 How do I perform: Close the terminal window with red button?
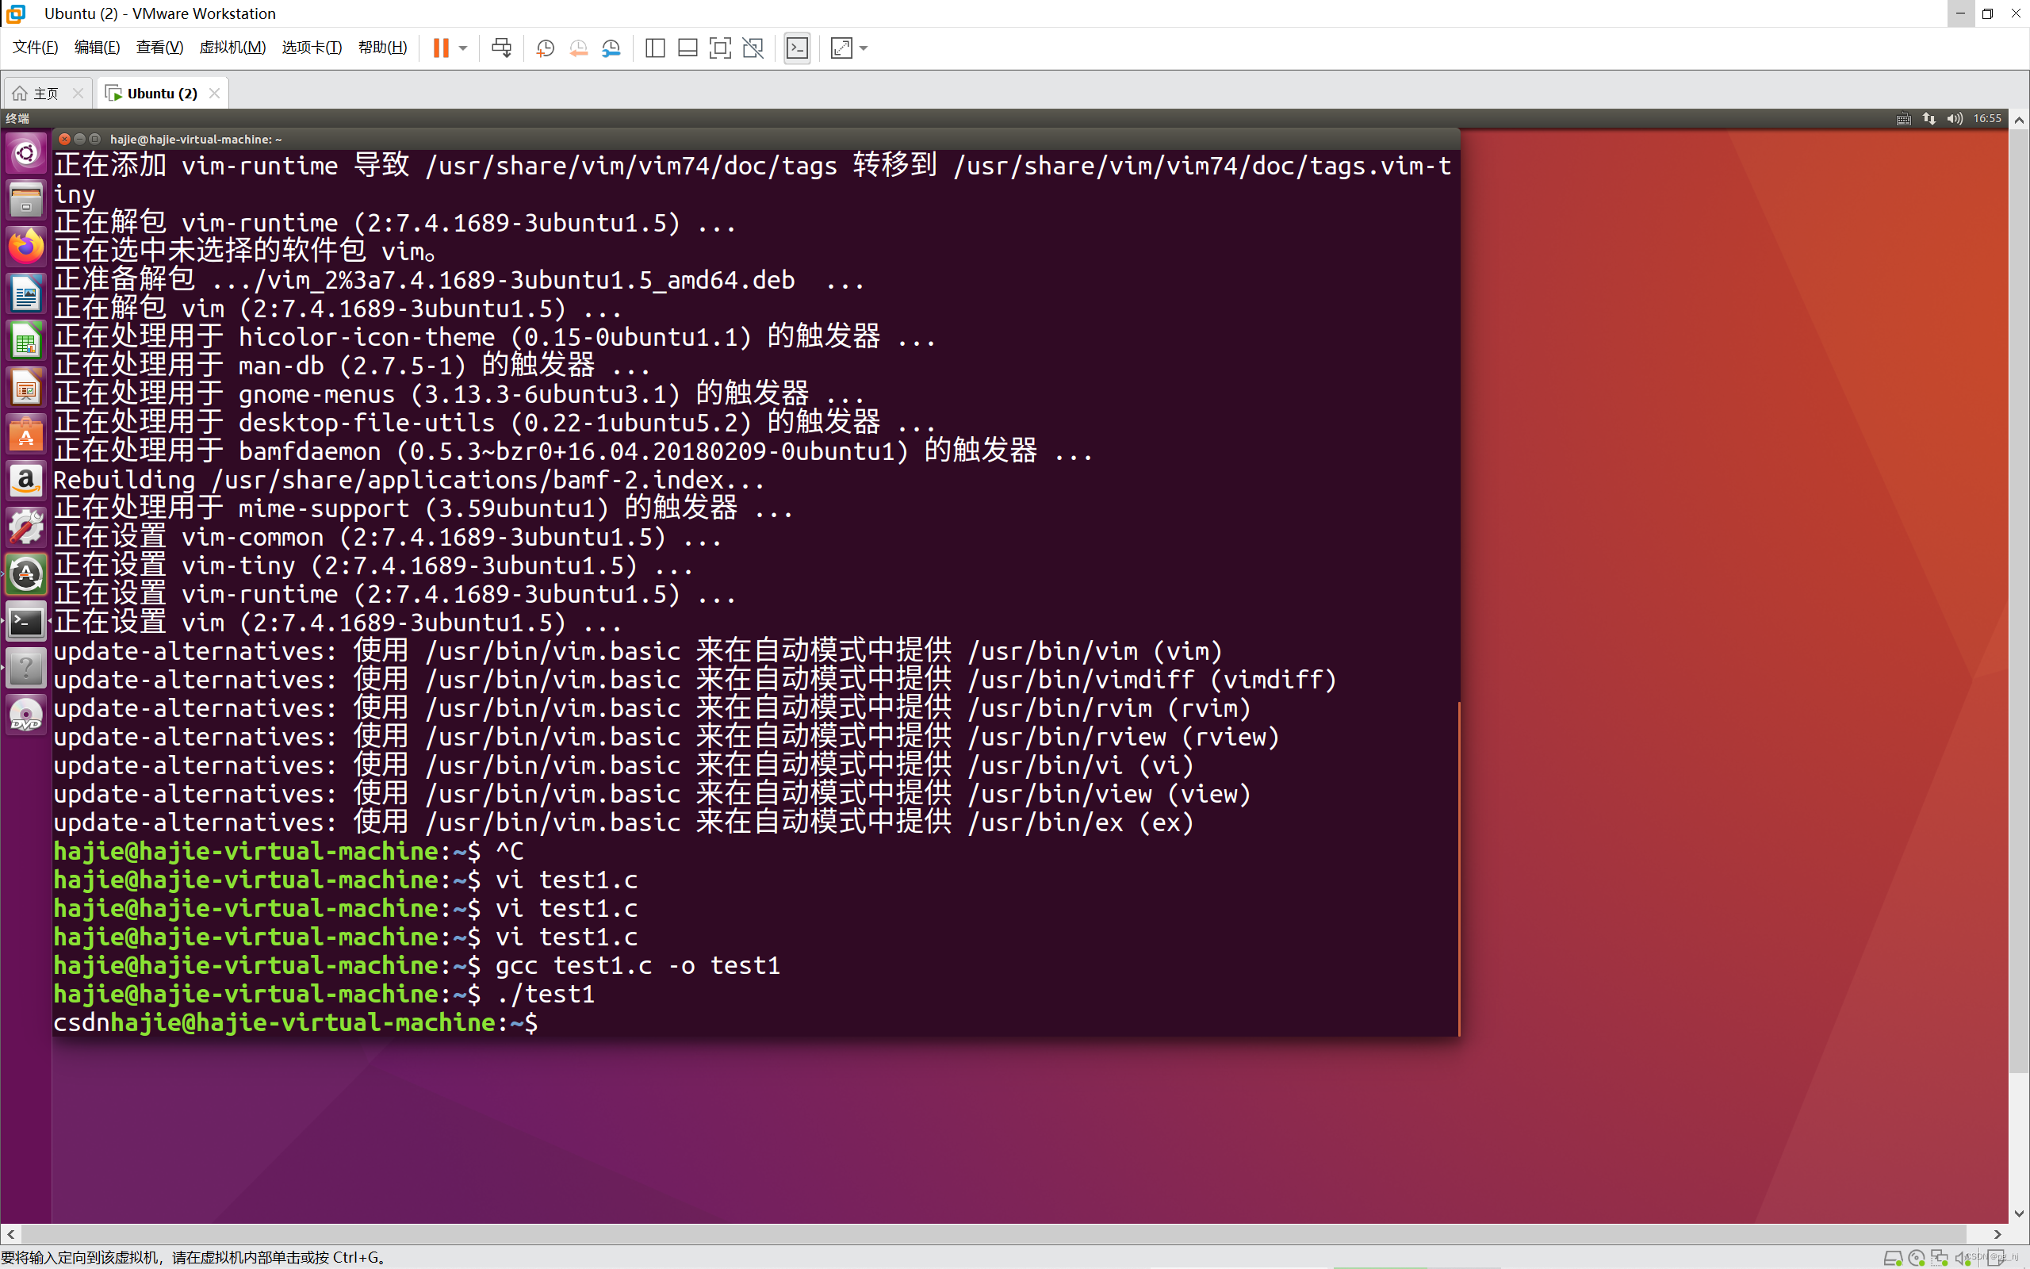[x=64, y=140]
